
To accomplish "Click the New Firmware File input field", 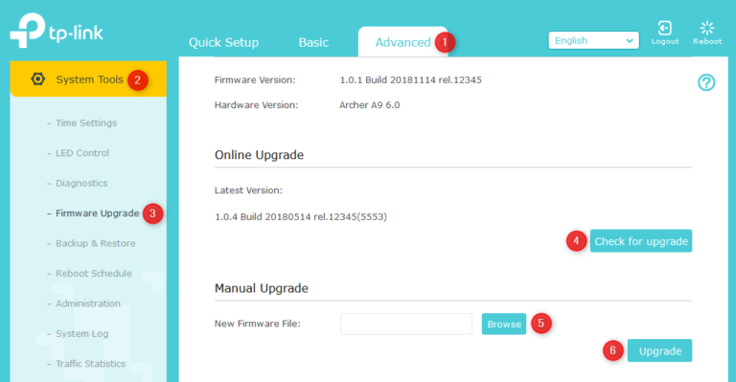I will [x=406, y=324].
